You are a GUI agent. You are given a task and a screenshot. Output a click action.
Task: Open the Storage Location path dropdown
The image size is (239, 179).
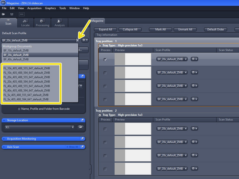click(x=73, y=127)
